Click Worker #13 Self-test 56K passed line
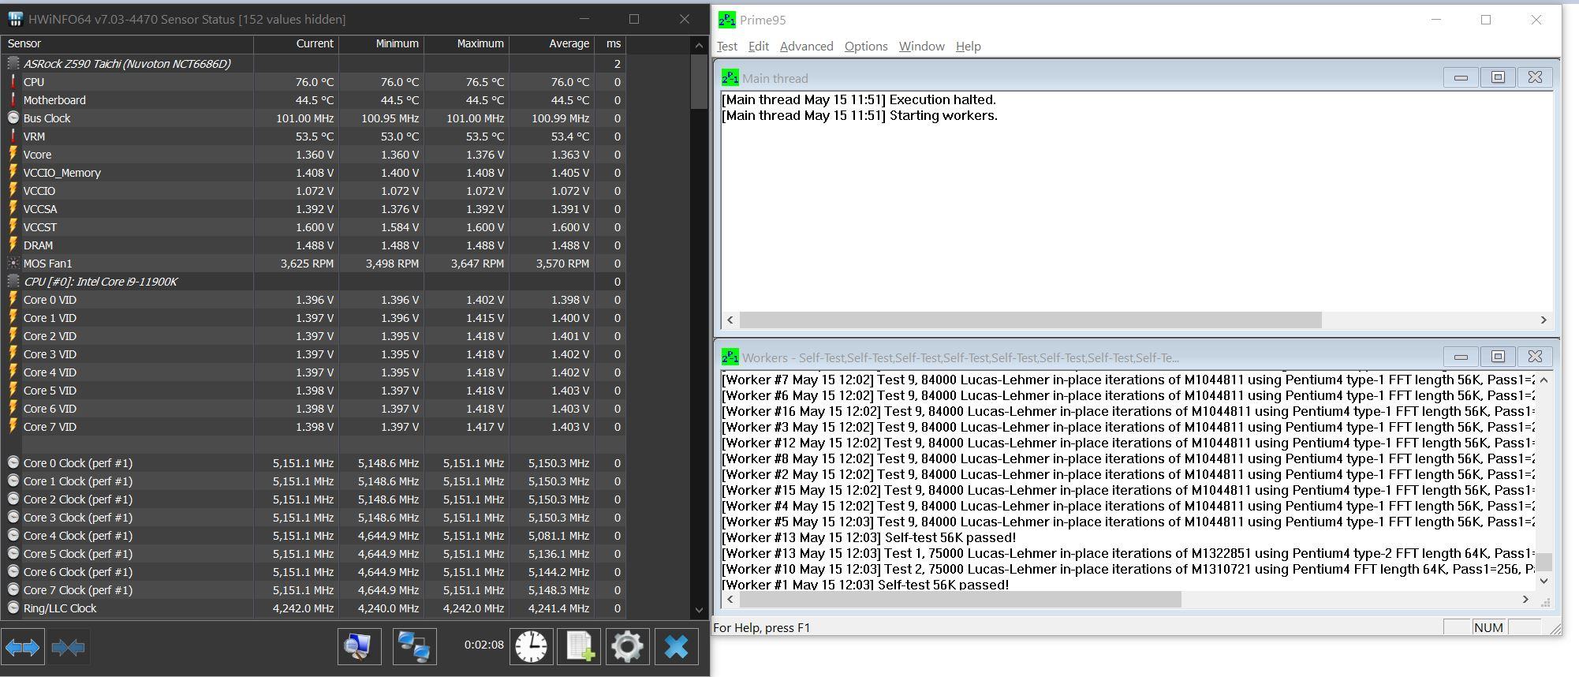Viewport: 1579px width, 677px height. pyautogui.click(x=869, y=537)
